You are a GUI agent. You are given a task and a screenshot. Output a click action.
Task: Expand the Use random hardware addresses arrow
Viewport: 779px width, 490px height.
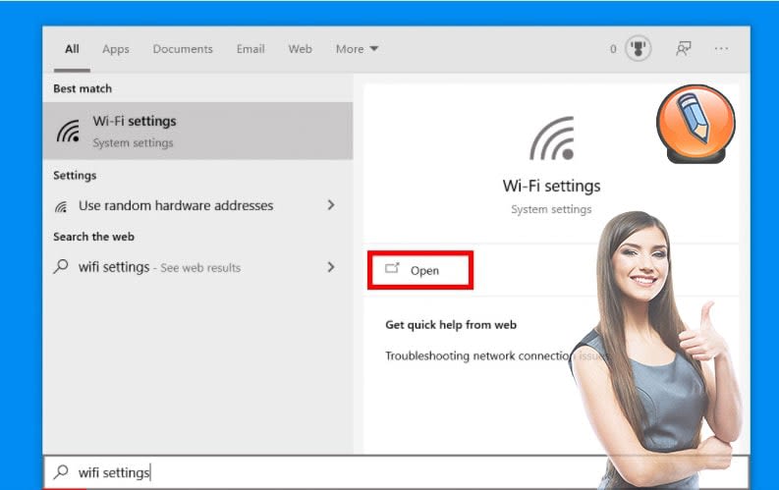(331, 205)
